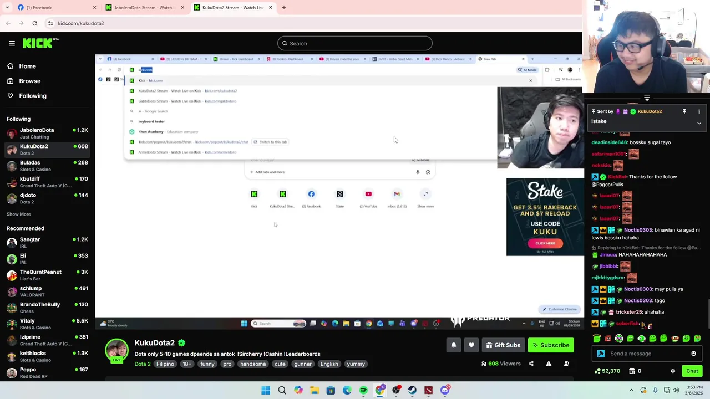710x399 pixels.
Task: Click the Kick logo
Action: [40, 43]
